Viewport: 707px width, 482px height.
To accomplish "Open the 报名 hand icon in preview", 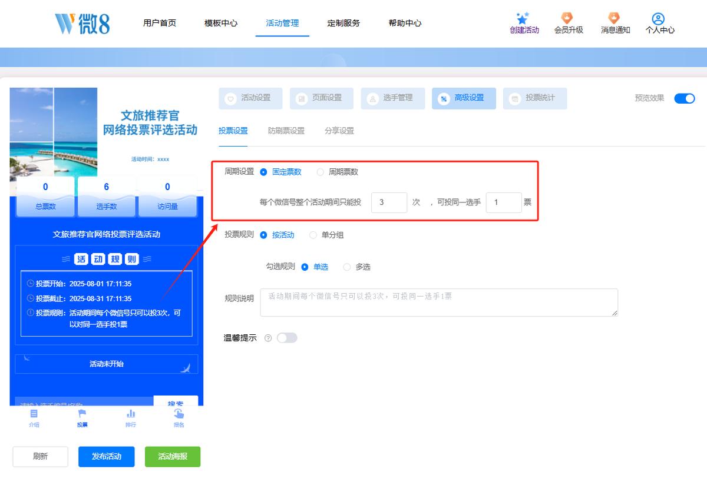I will (x=179, y=414).
